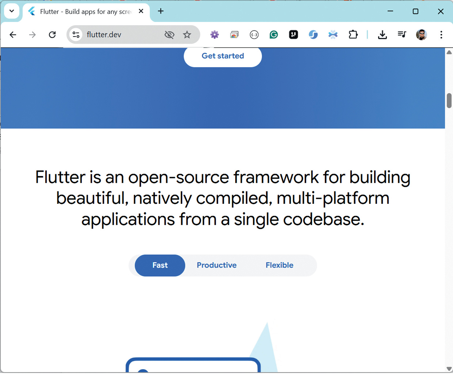The height and width of the screenshot is (374, 453).
Task: Open the purple gear extension
Action: click(215, 35)
